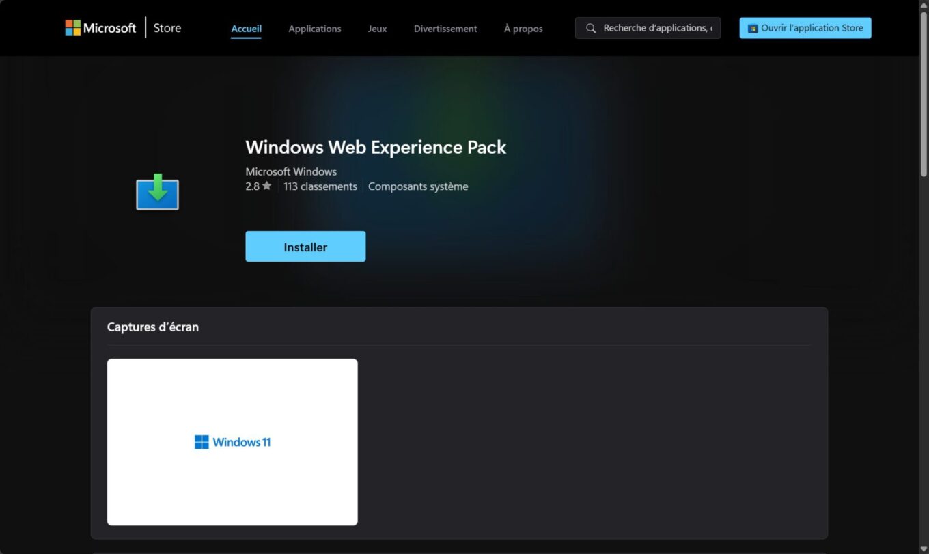The width and height of the screenshot is (929, 554).
Task: Focus the Recherche d'applications search field
Action: pyautogui.click(x=648, y=28)
